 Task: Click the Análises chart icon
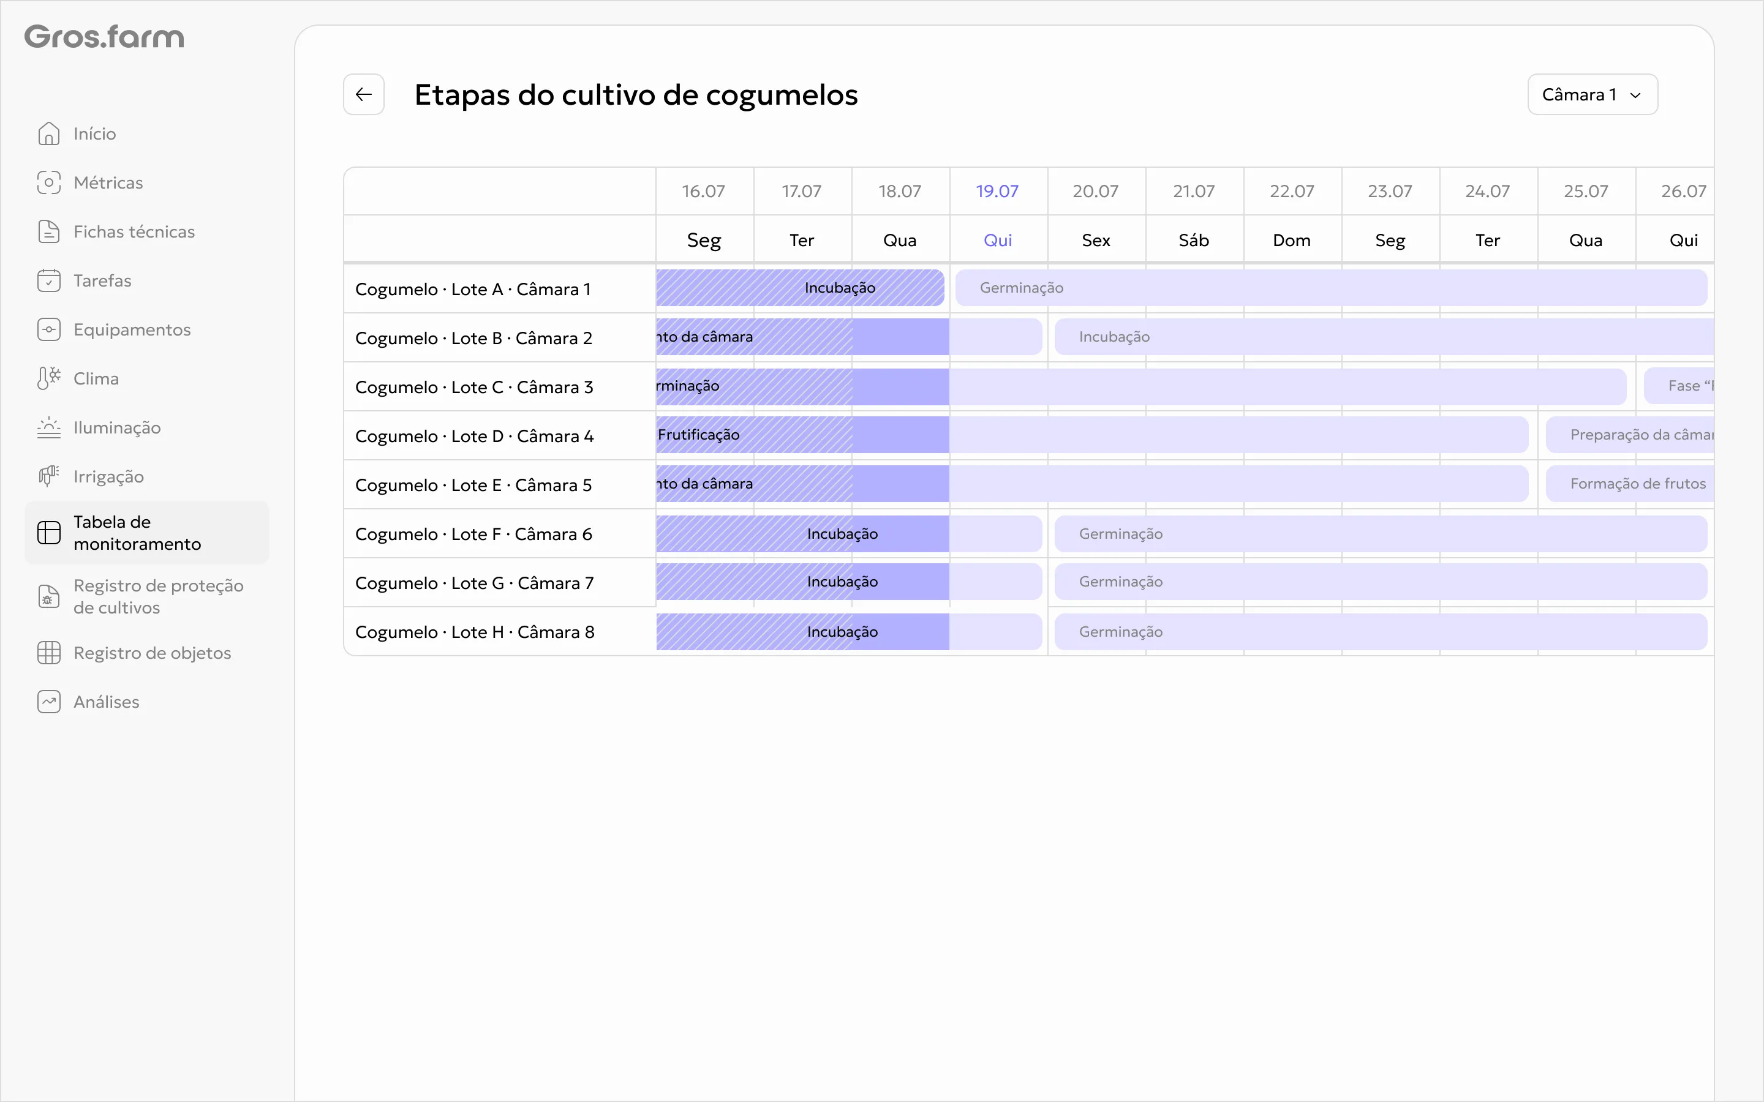click(x=49, y=701)
